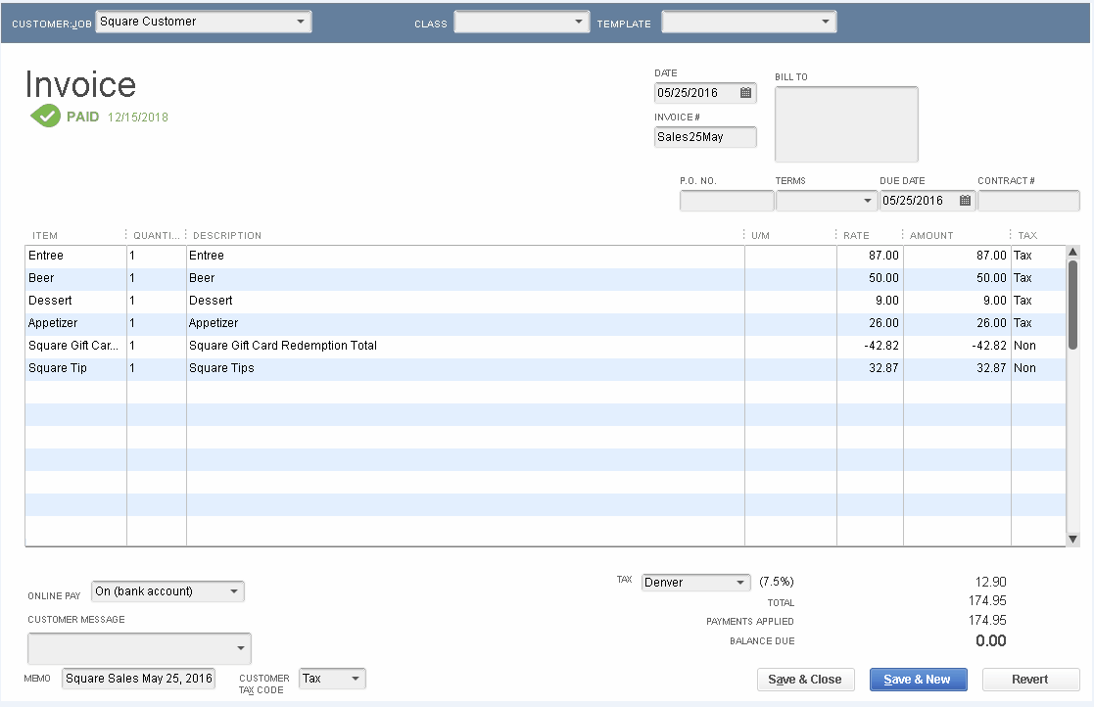
Task: Click the empty P.O. No. field
Action: tap(726, 200)
